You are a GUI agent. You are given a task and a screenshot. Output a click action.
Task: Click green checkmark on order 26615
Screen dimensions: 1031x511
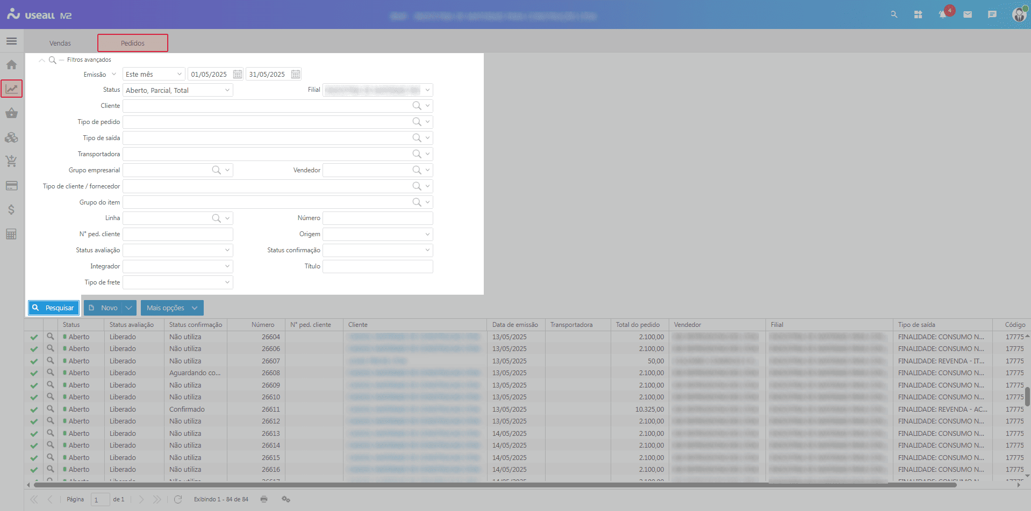click(x=34, y=458)
